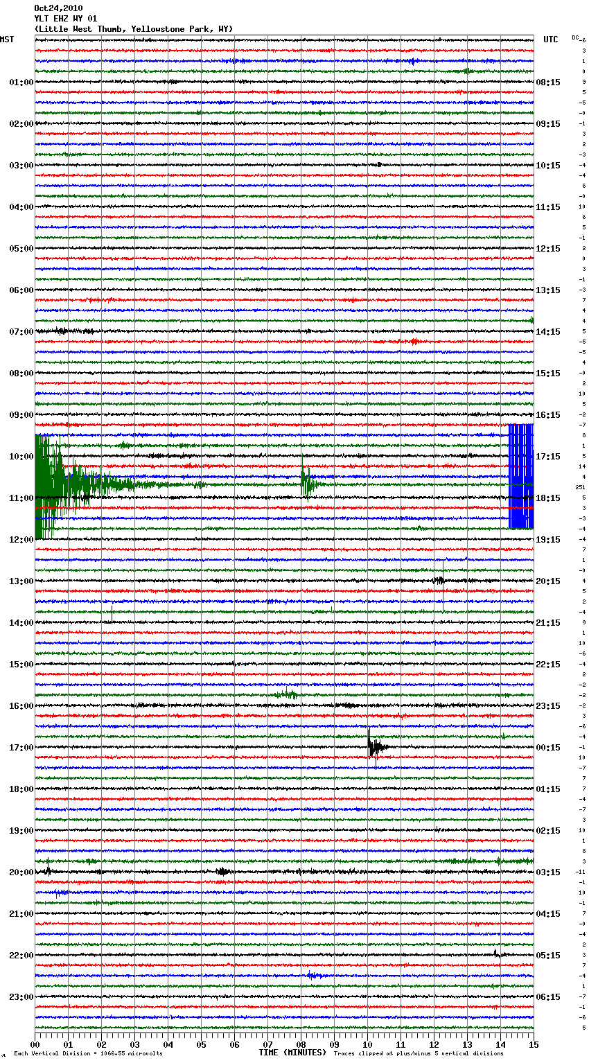Click the Little West Thumb location subtitle
The height and width of the screenshot is (1063, 589).
click(x=134, y=29)
